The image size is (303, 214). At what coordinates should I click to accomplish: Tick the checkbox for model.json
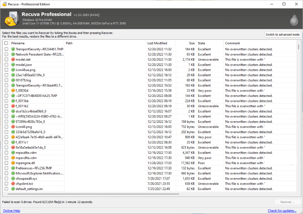click(6, 65)
